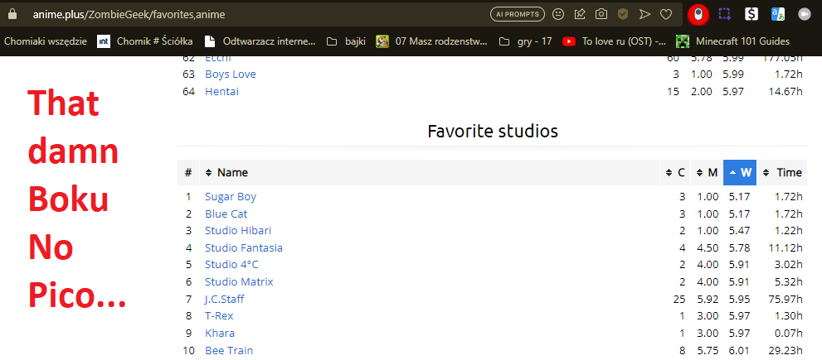Click the dollar sign extension icon
The image size is (822, 360).
(751, 14)
